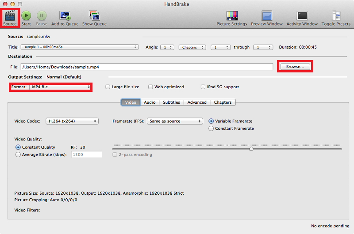354x234 pixels.
Task: Select Constant Framerate option
Action: [x=211, y=128]
